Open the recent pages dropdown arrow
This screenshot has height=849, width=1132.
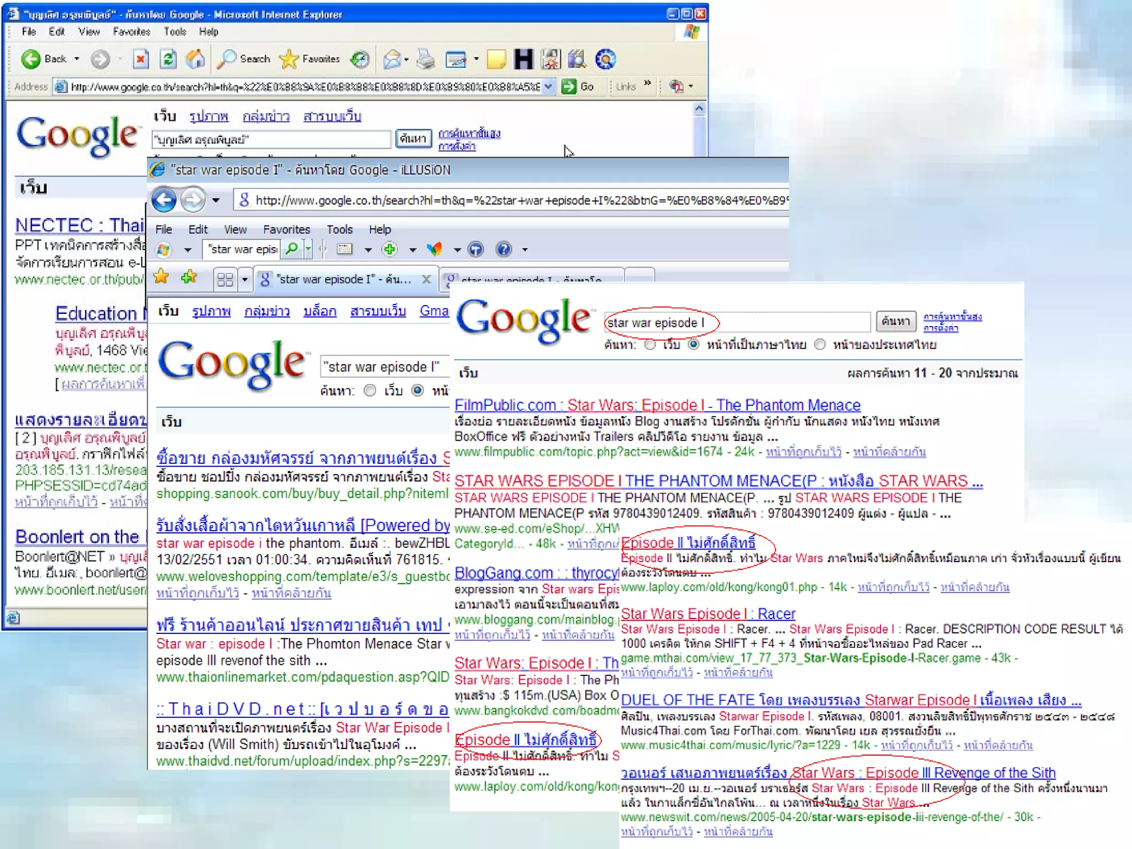point(216,200)
